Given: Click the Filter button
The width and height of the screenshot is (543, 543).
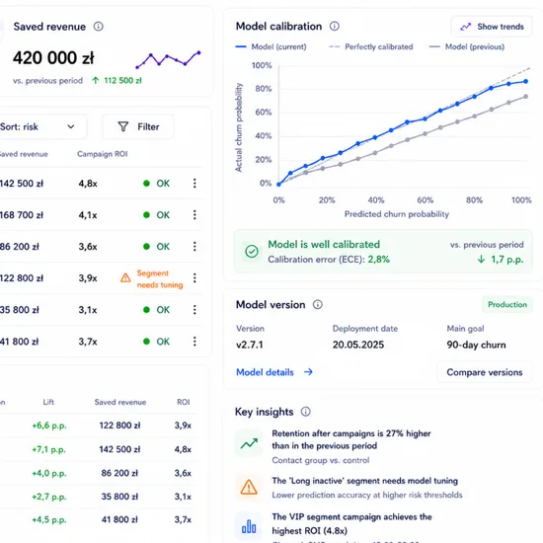Looking at the screenshot, I should coord(138,126).
